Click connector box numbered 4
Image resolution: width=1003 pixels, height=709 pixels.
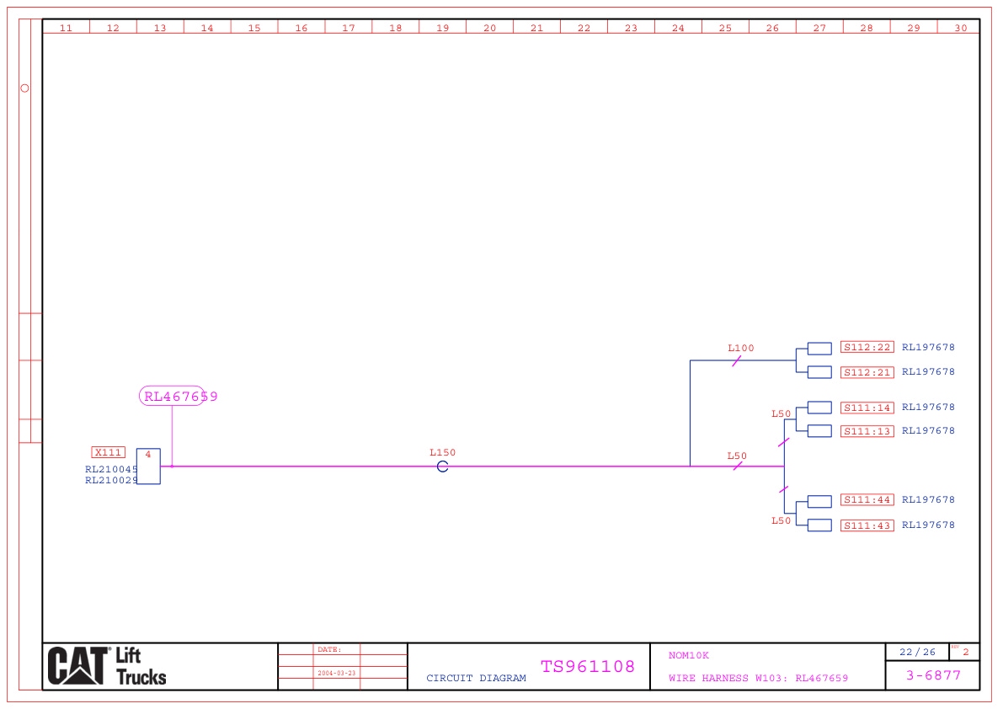(x=148, y=466)
